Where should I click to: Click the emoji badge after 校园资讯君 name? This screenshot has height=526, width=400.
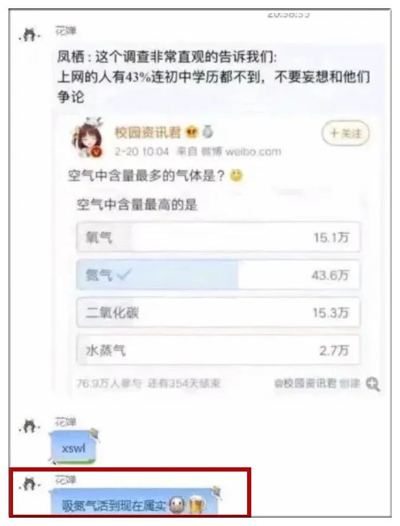click(192, 132)
